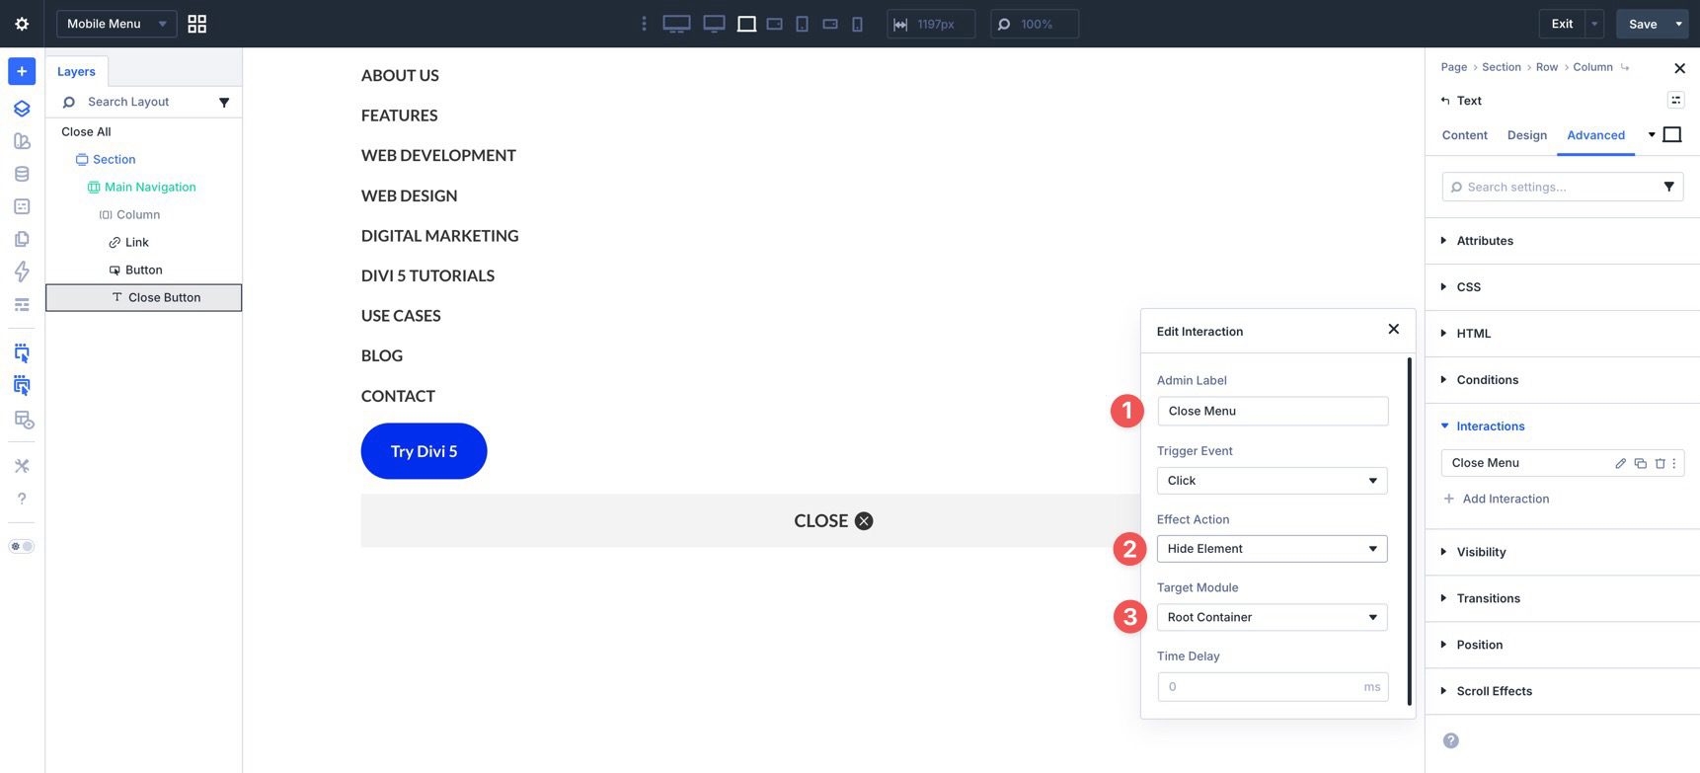Save the page

1643,24
